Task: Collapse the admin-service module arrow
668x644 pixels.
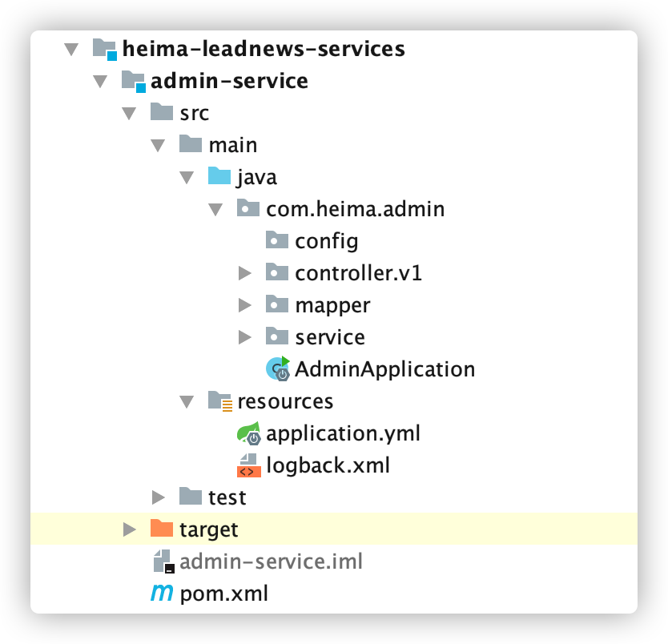Action: (100, 81)
